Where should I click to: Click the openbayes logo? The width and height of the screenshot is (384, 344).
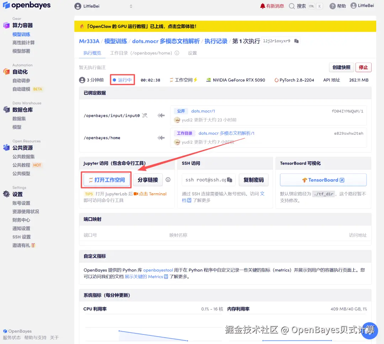(x=26, y=5)
